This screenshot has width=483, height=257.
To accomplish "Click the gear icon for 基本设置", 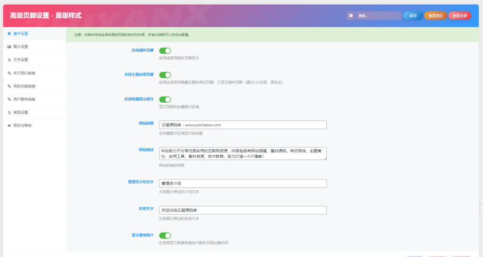I will (x=9, y=33).
